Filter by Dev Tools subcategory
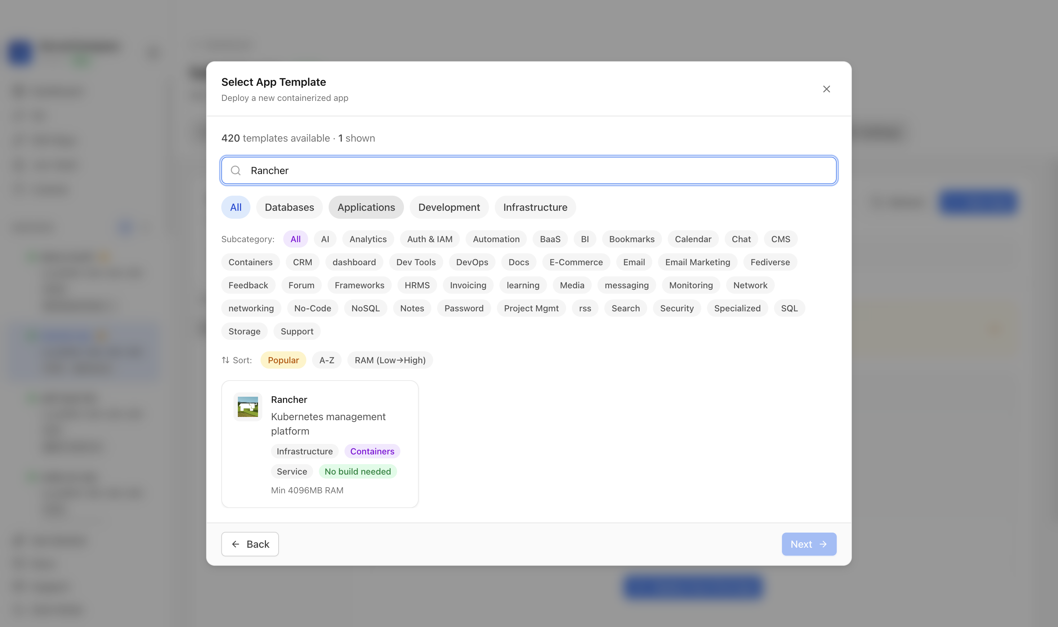The height and width of the screenshot is (627, 1058). pyautogui.click(x=416, y=262)
